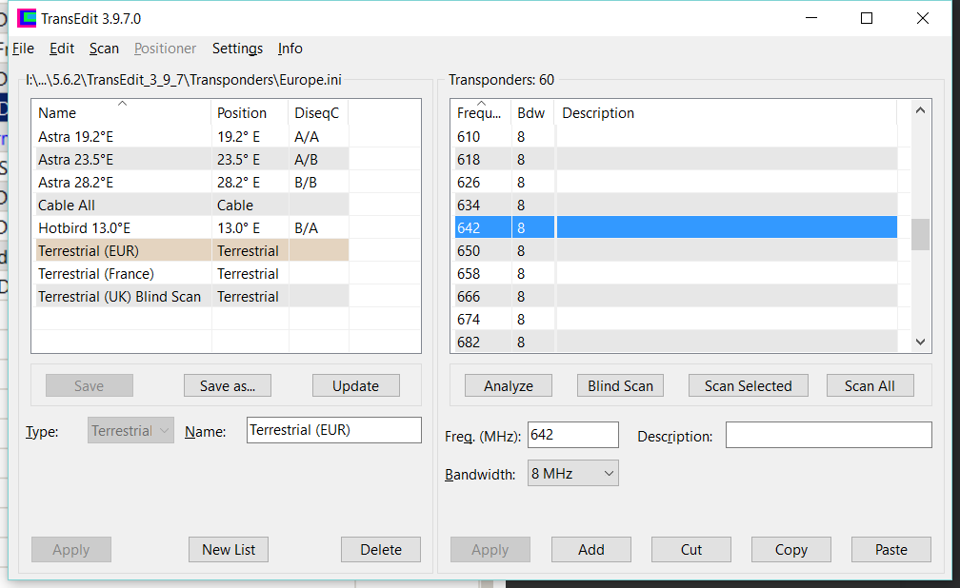Select the 666 frequency transponder row
Viewport: 960px width, 588px height.
tap(676, 297)
